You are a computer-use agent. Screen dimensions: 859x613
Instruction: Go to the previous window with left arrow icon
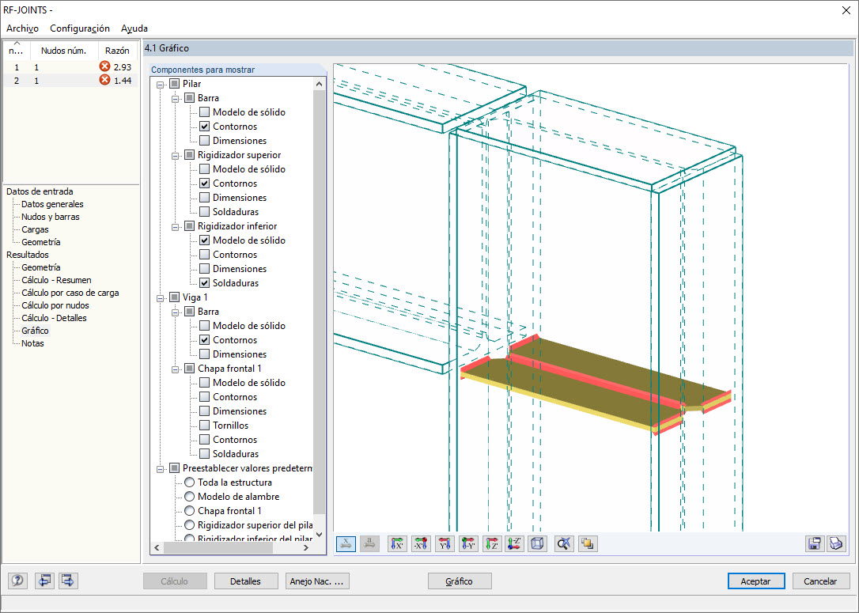point(44,581)
